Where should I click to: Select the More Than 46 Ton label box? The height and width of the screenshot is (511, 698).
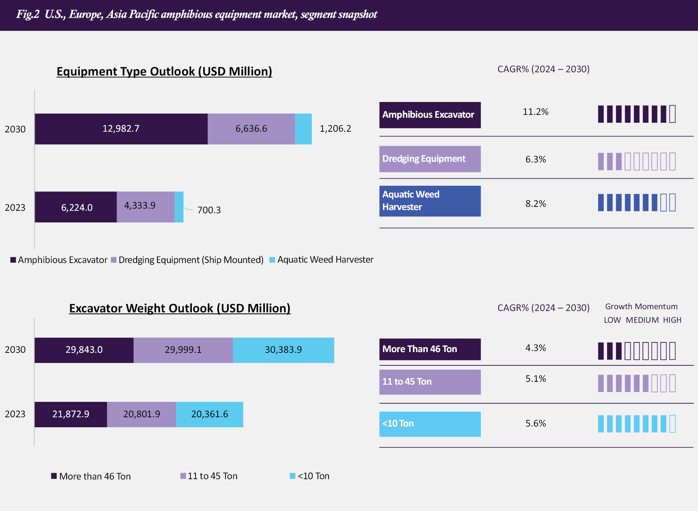pos(430,349)
